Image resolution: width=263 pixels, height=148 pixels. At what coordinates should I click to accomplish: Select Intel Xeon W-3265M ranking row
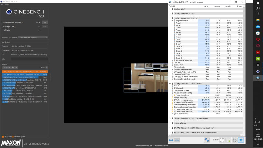pyautogui.click(x=25, y=77)
